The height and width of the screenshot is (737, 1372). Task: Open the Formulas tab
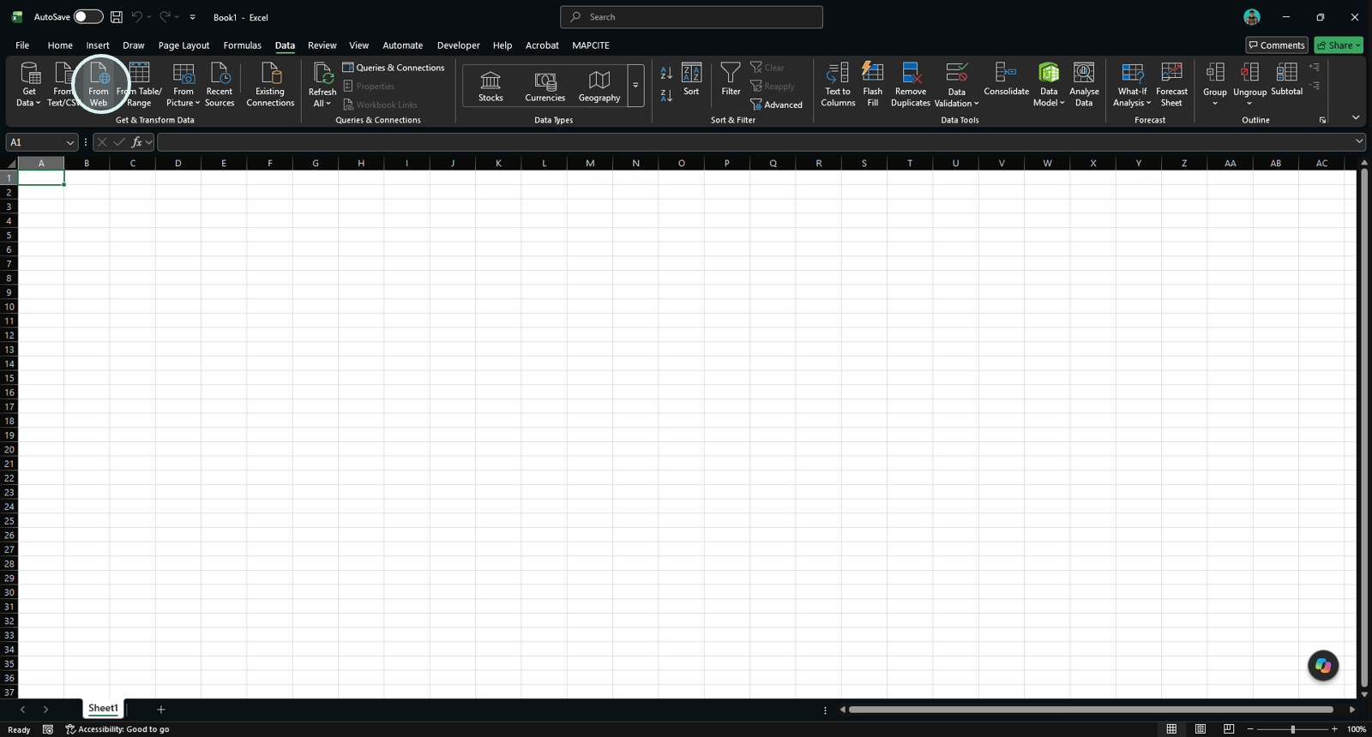pos(242,45)
